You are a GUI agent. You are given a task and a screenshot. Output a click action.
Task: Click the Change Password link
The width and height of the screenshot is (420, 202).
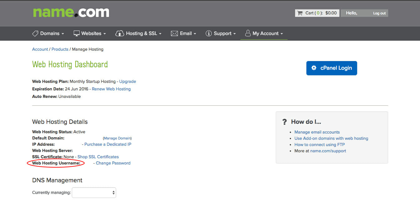(113, 163)
